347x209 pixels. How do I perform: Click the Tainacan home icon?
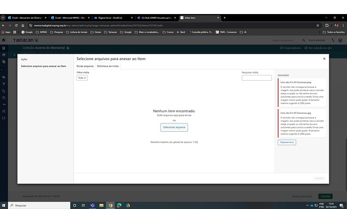(4, 40)
